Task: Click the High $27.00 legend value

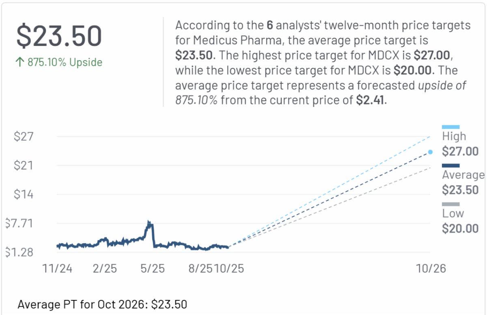Action: pyautogui.click(x=460, y=152)
